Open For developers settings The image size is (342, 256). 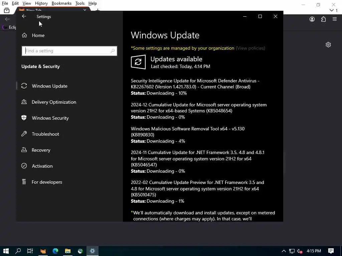pyautogui.click(x=47, y=182)
